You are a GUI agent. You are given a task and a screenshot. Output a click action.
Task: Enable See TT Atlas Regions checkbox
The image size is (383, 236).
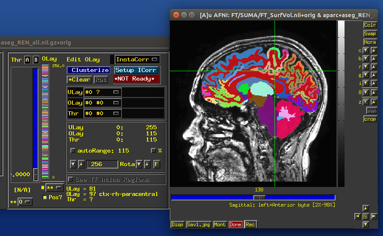70,180
